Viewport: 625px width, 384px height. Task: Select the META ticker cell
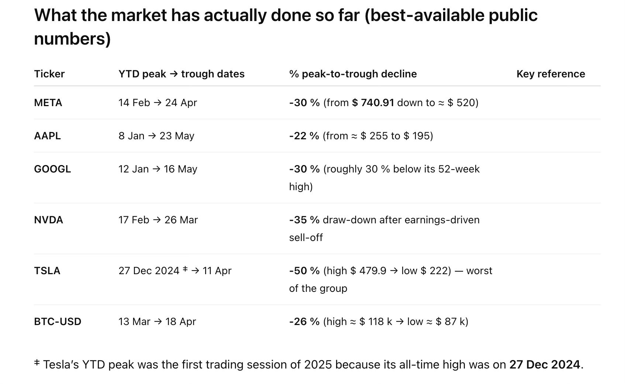(48, 102)
